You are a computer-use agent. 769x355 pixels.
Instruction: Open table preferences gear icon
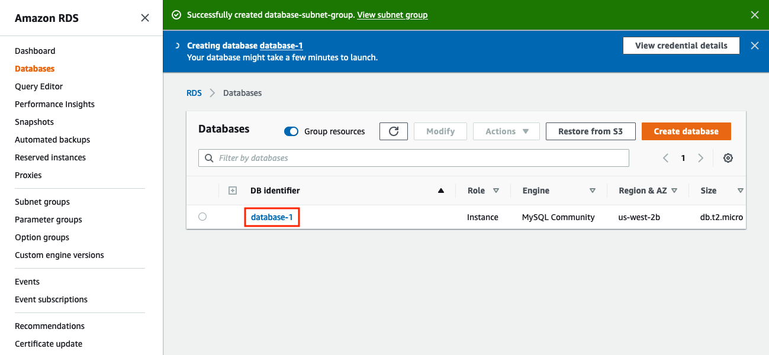[x=728, y=158]
